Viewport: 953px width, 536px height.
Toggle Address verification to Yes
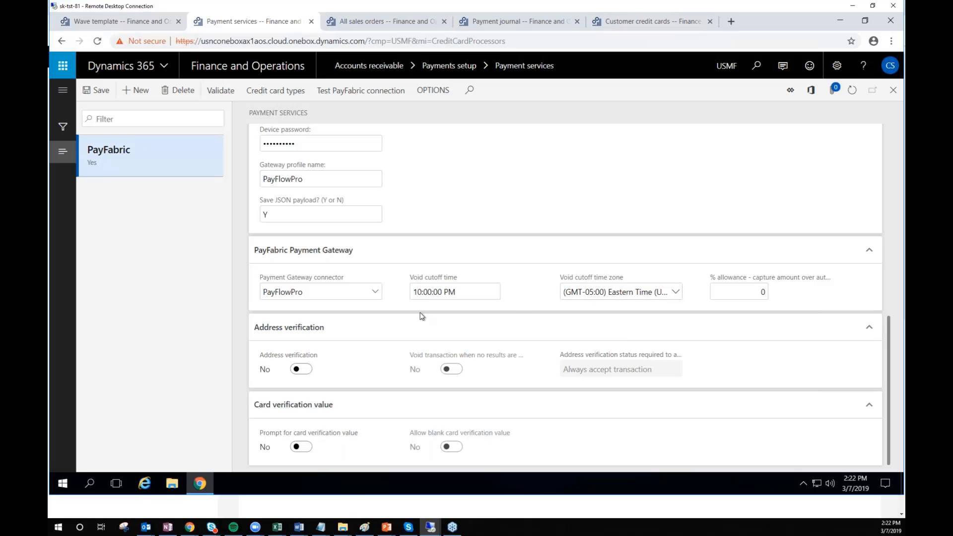301,369
